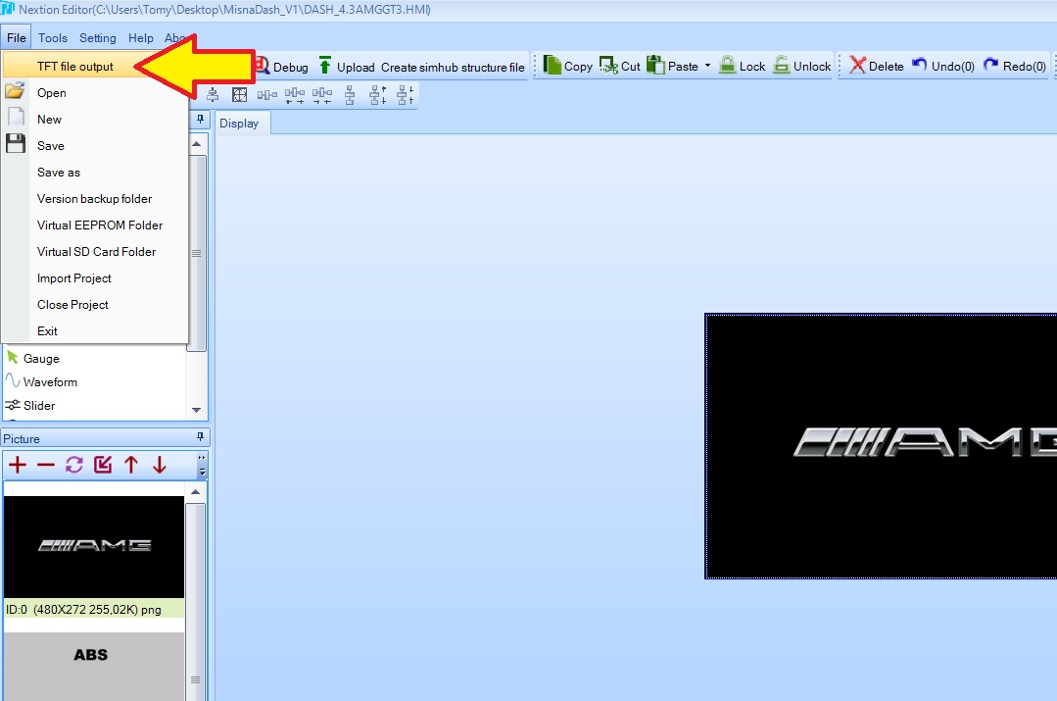Select Open from the File menu

click(x=95, y=92)
